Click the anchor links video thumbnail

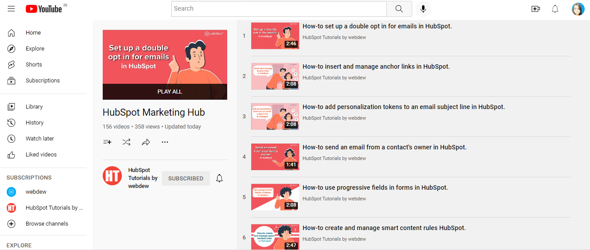pos(275,76)
